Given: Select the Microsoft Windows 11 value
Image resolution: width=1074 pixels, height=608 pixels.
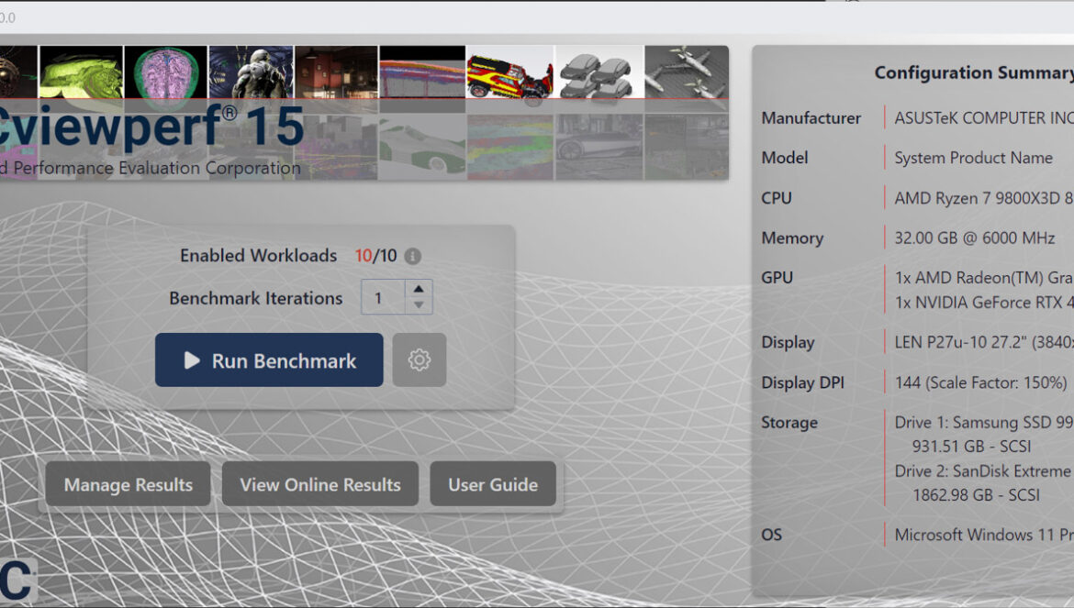Looking at the screenshot, I should point(984,535).
